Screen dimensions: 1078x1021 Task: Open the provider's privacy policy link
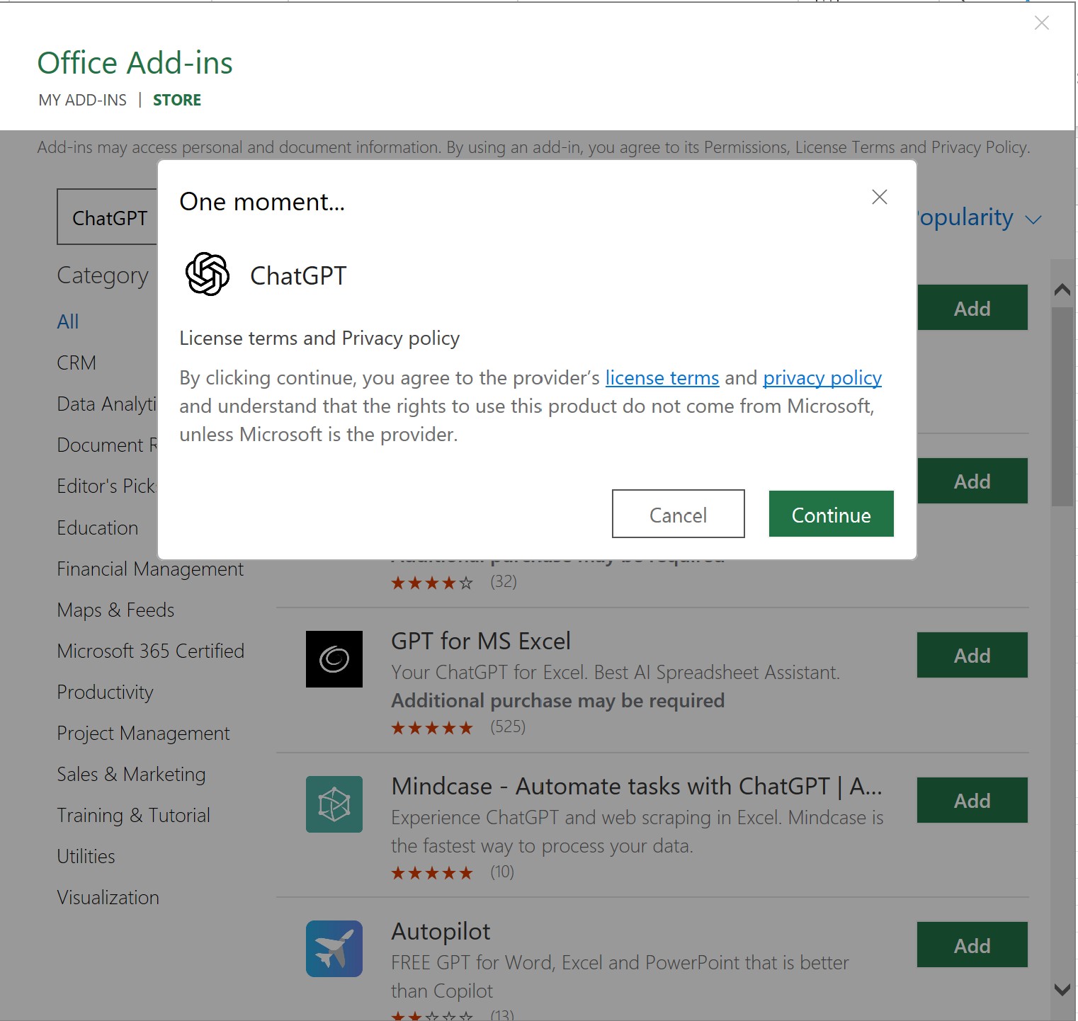coord(822,378)
